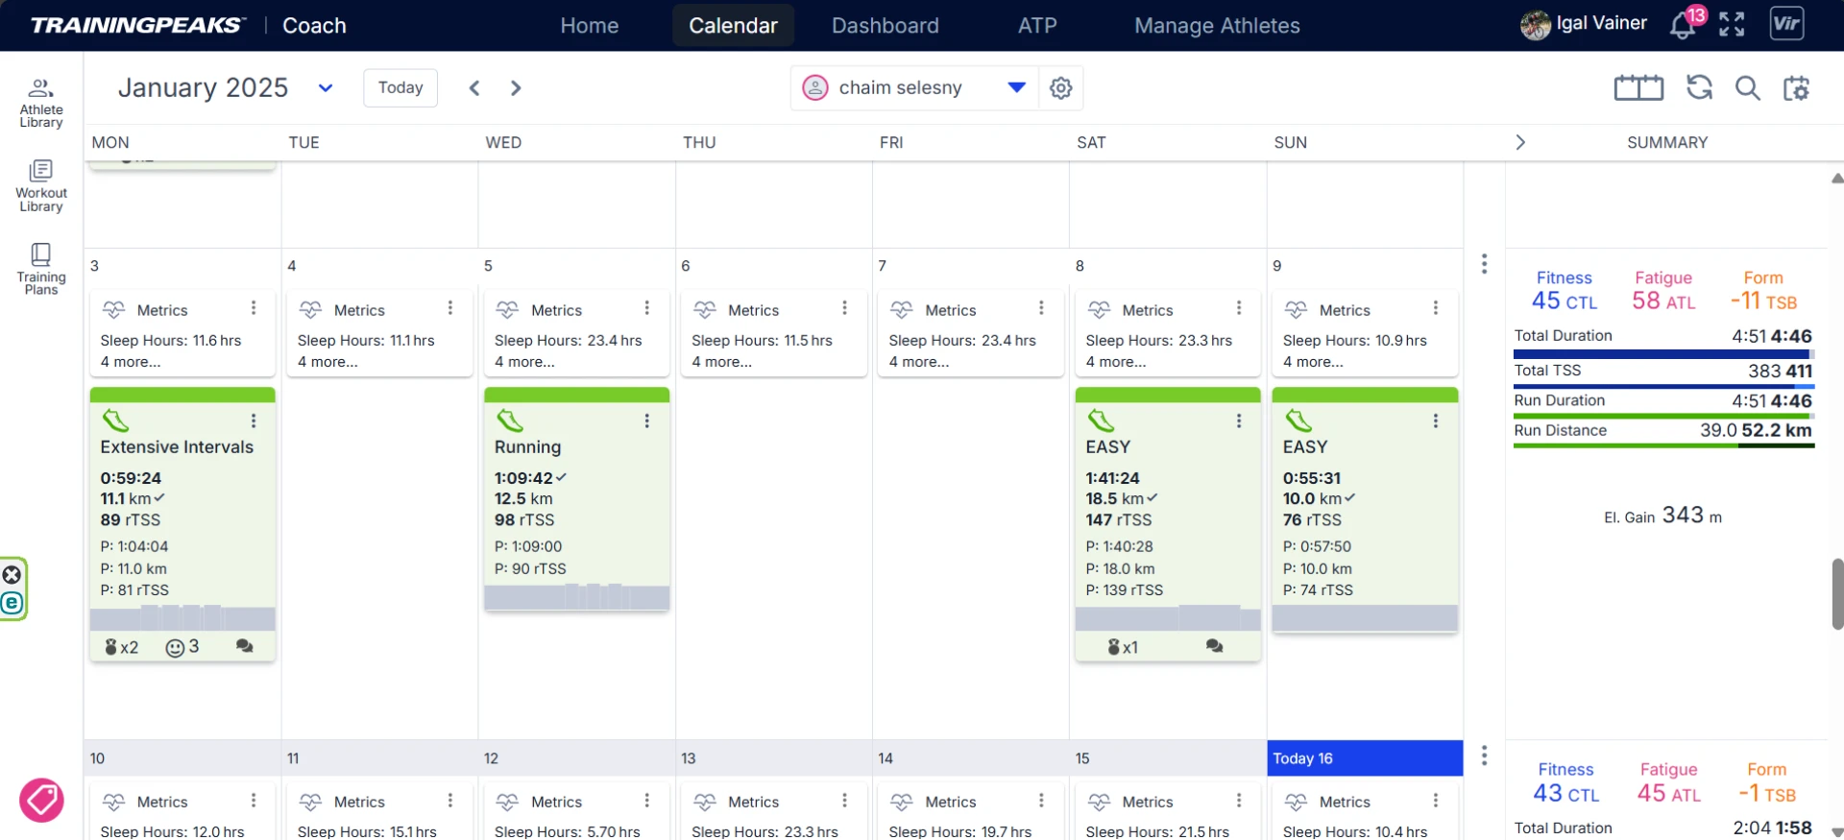This screenshot has width=1844, height=840.
Task: Click the notifications bell icon
Action: click(x=1683, y=26)
